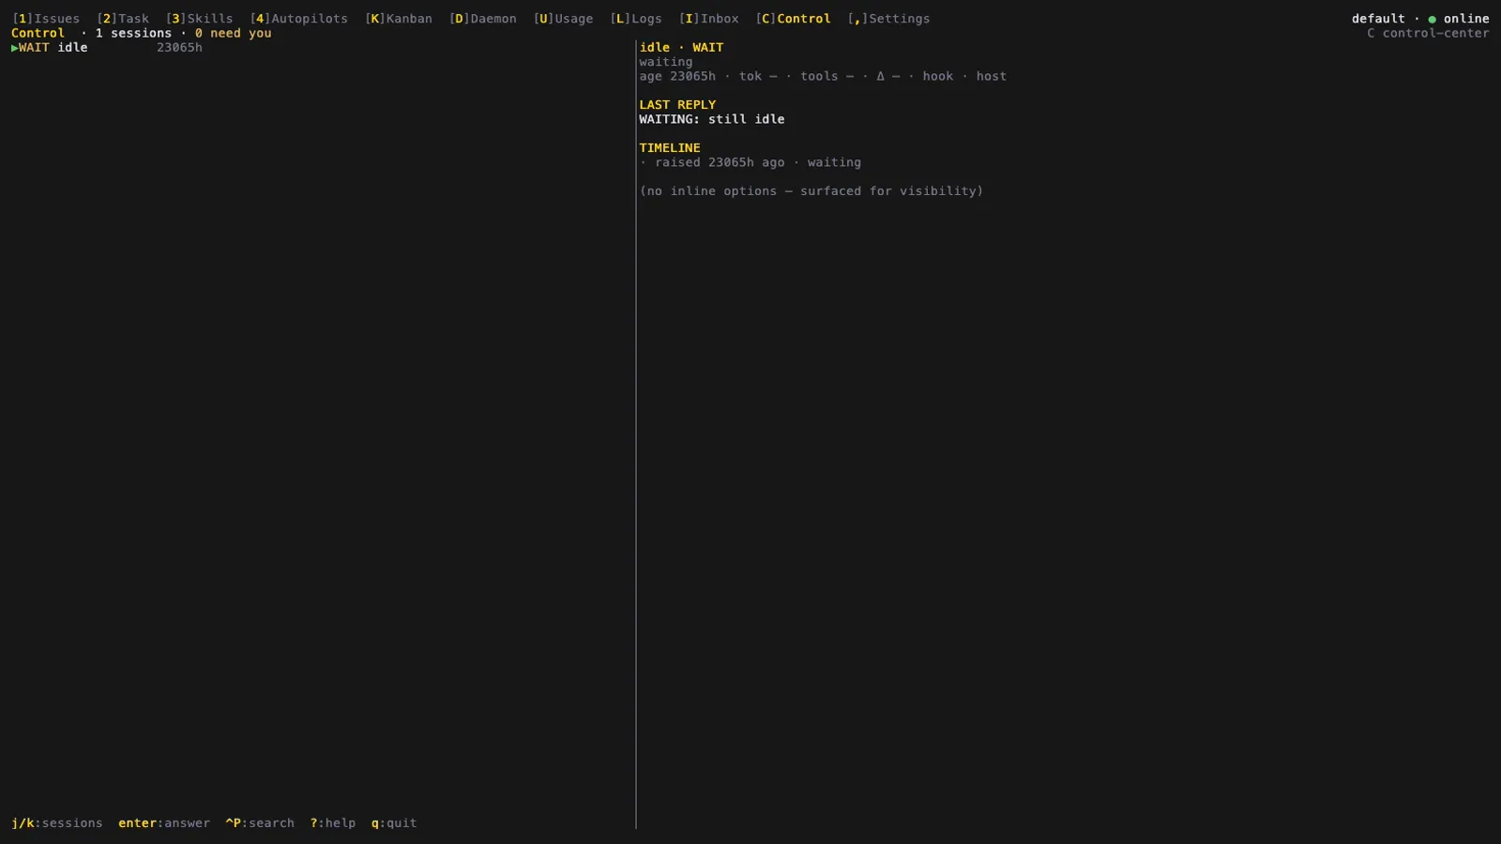1501x844 pixels.
Task: Click the LAST REPLY heading
Action: pyautogui.click(x=677, y=105)
